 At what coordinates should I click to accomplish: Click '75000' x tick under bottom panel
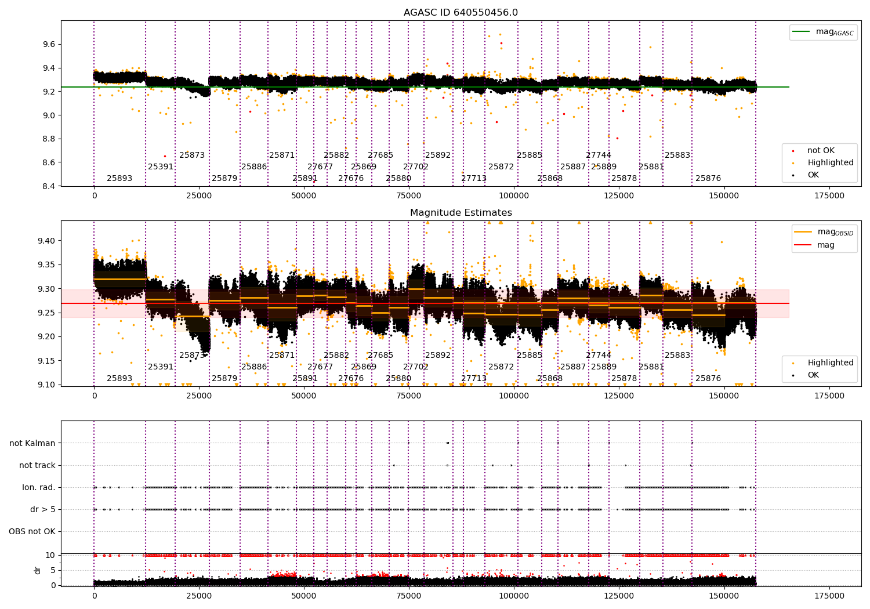[409, 595]
